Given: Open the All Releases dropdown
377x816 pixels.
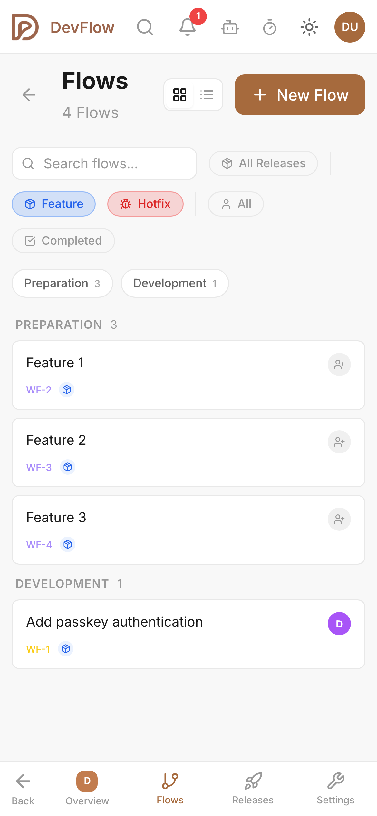Looking at the screenshot, I should pos(263,163).
